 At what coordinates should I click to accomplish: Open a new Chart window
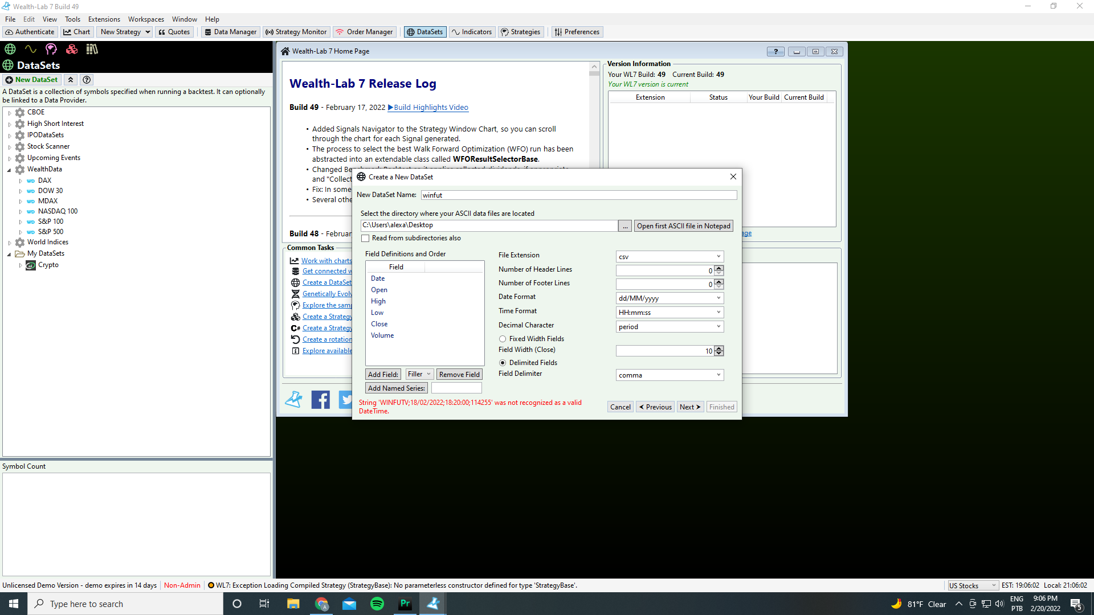tap(77, 32)
